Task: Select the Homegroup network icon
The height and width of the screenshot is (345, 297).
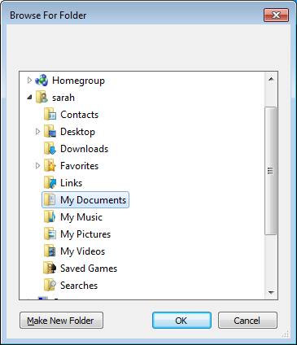Action: 41,81
